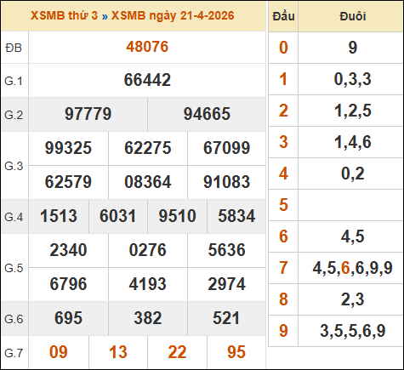Viewport: 404px width, 370px height.
Task: Select the empty tail cell for head 5
Action: pos(350,205)
